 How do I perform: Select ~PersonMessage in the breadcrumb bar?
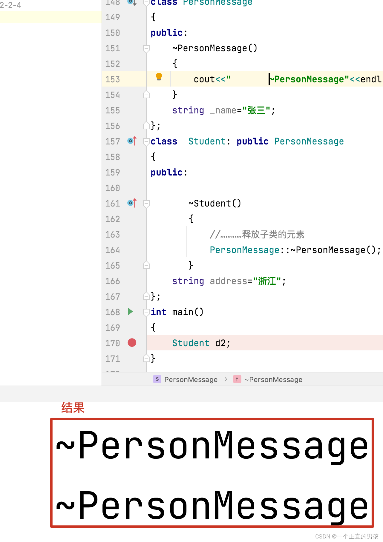point(273,380)
